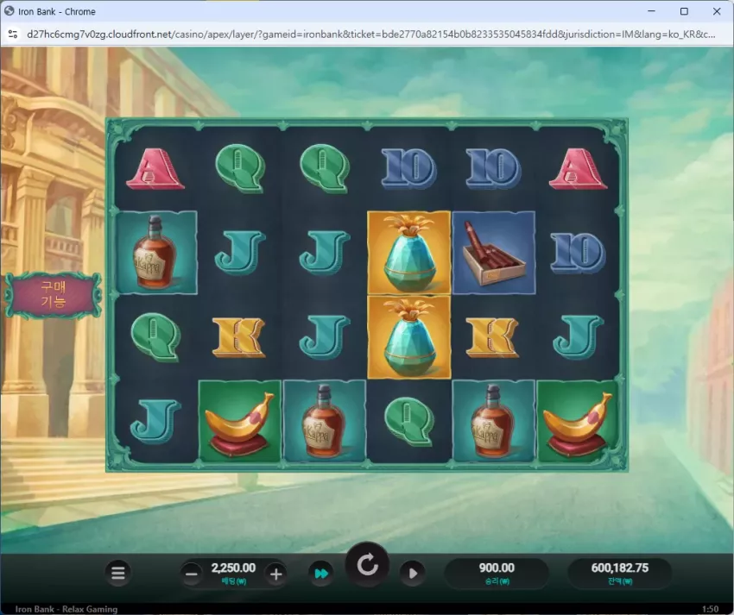Viewport: 734px width, 615px height.
Task: Click the balance 600,182.75
Action: pos(620,568)
